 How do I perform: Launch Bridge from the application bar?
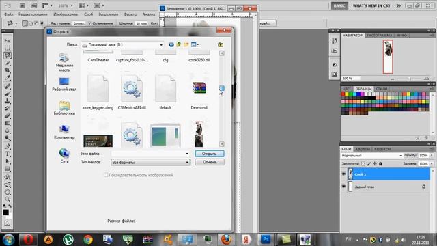click(23, 5)
